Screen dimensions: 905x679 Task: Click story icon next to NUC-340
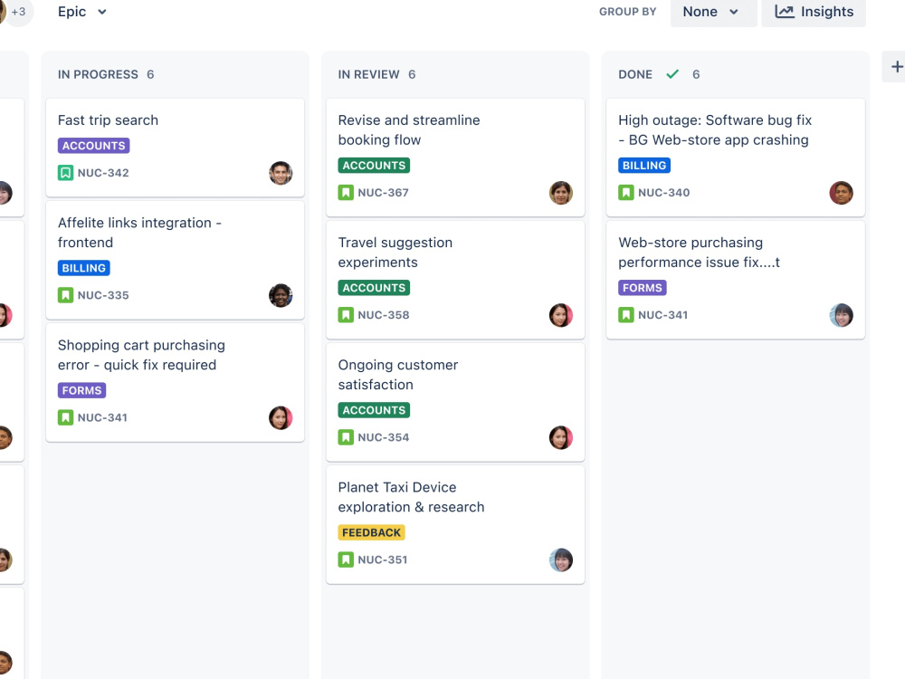(x=625, y=192)
